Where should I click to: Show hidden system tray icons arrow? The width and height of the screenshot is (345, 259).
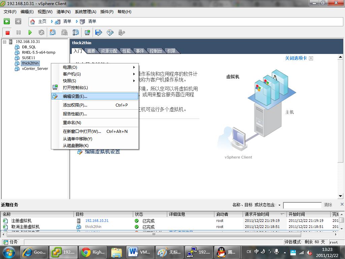(285, 252)
